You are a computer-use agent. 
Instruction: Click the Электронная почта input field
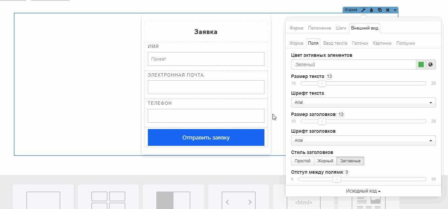[x=206, y=87]
